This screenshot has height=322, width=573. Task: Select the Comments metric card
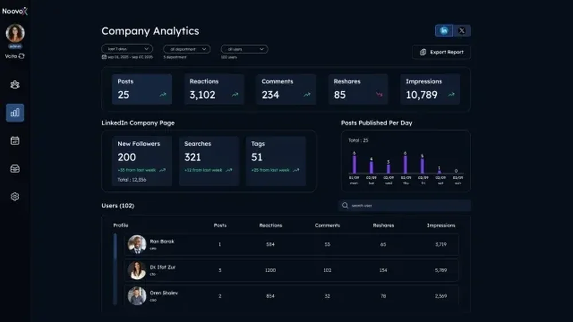tap(286, 89)
